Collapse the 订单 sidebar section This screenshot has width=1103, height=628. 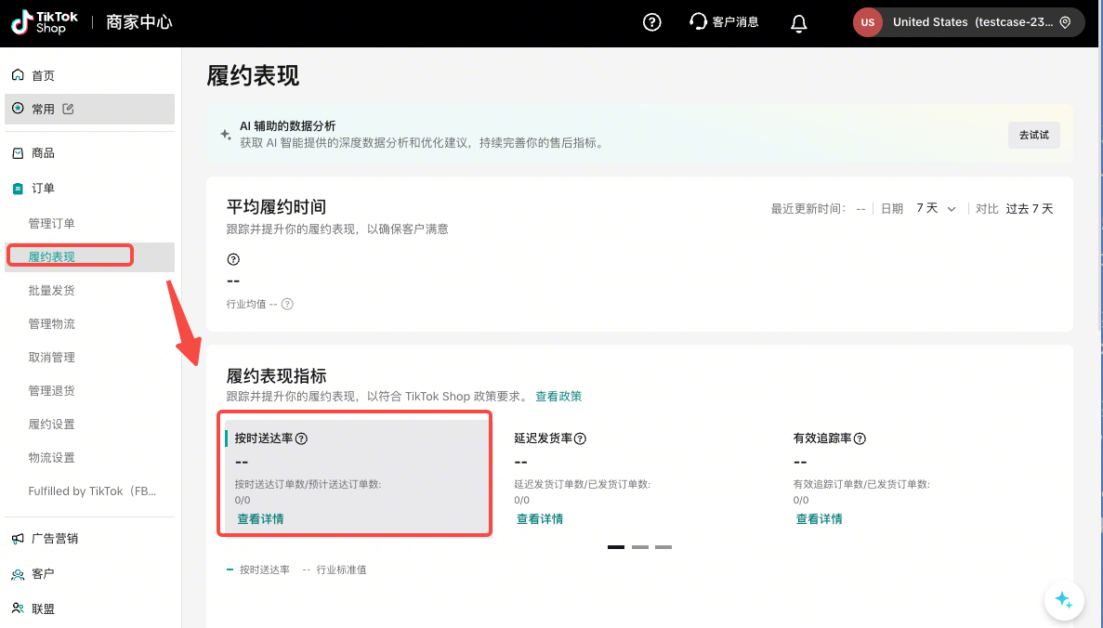pyautogui.click(x=43, y=189)
